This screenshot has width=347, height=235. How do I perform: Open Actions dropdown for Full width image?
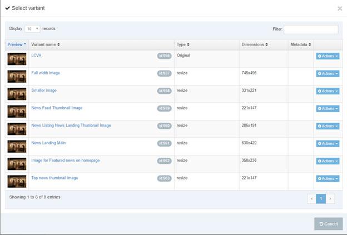tap(328, 74)
